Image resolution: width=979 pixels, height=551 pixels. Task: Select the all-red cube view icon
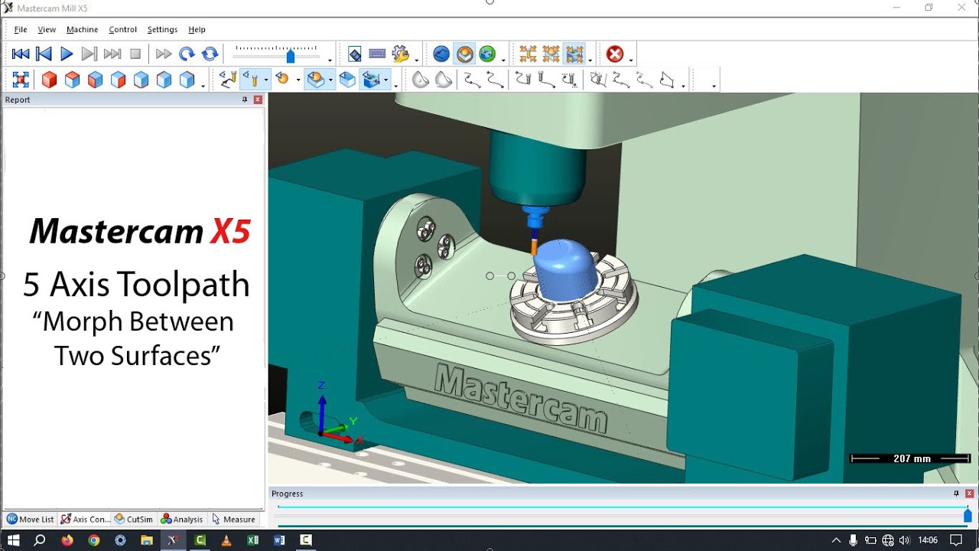pyautogui.click(x=49, y=80)
